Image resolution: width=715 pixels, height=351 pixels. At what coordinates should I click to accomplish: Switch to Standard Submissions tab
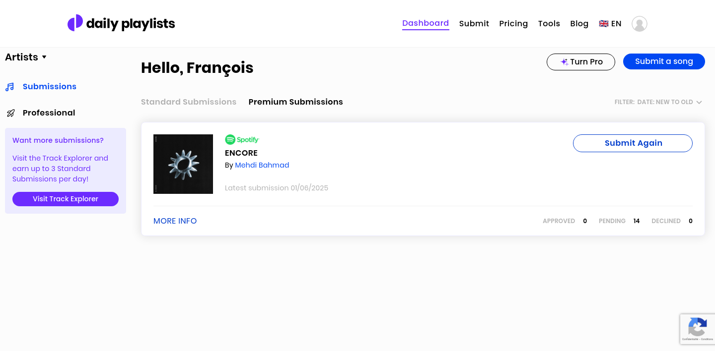click(189, 102)
